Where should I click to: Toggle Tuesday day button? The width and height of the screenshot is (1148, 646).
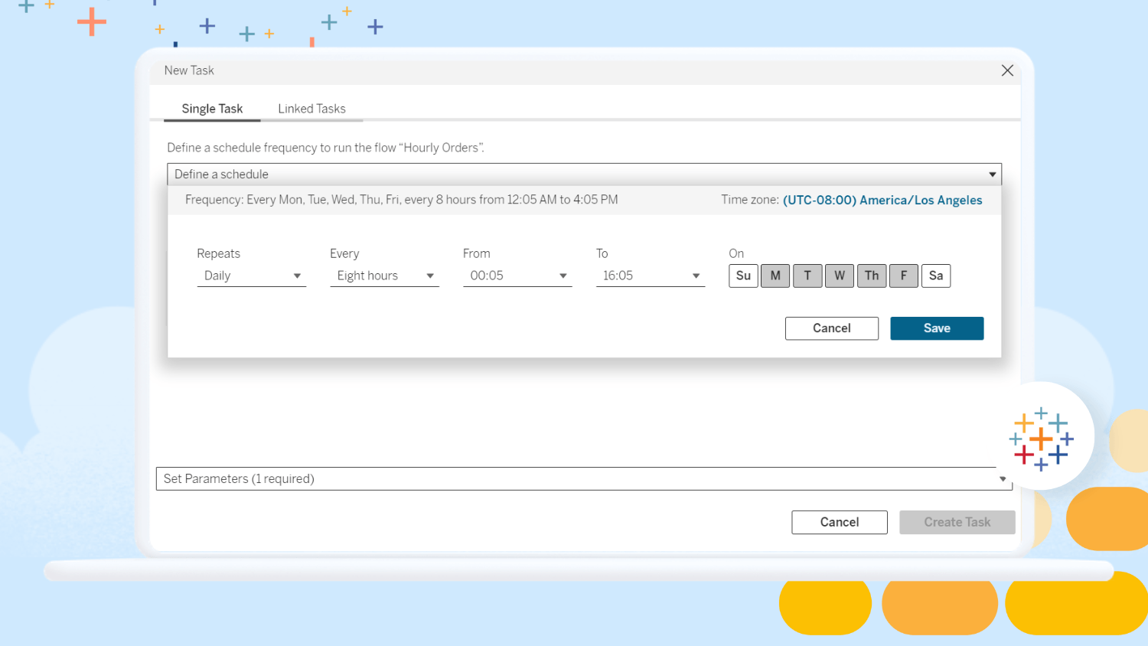[807, 276]
